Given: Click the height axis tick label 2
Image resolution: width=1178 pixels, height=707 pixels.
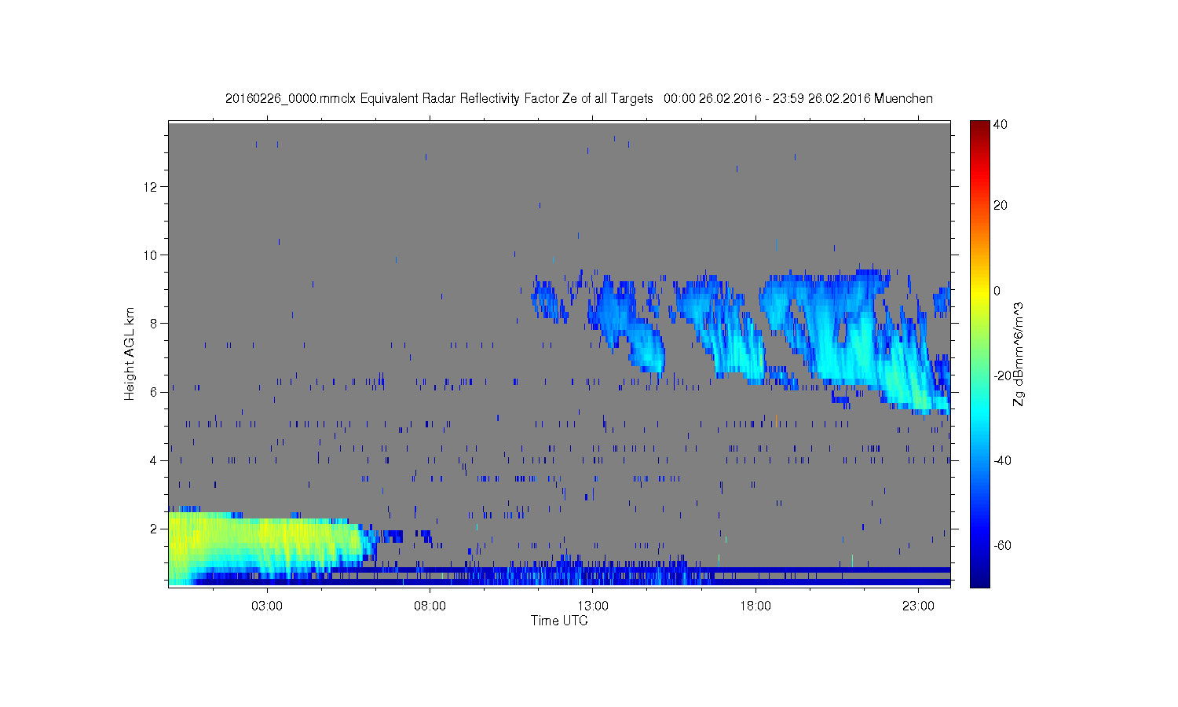Looking at the screenshot, I should (x=154, y=529).
